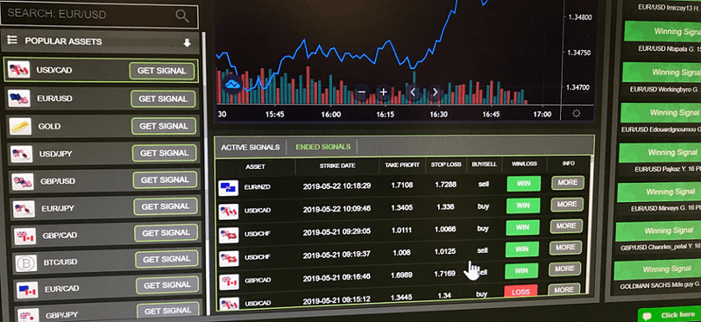The width and height of the screenshot is (701, 322).
Task: Move chart forward with right chevron
Action: (x=435, y=93)
